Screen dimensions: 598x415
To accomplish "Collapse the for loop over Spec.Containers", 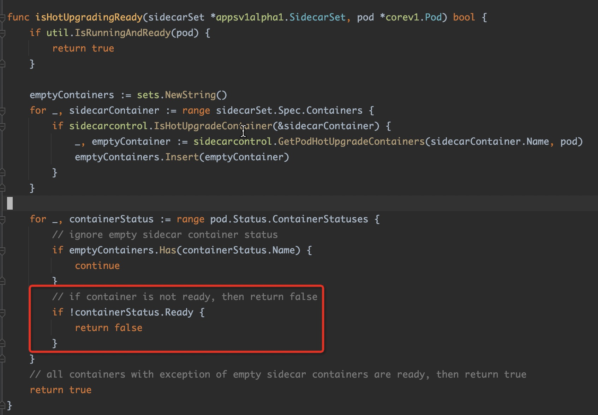I will coord(3,110).
